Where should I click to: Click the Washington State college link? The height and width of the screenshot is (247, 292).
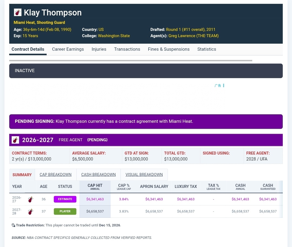pos(114,36)
